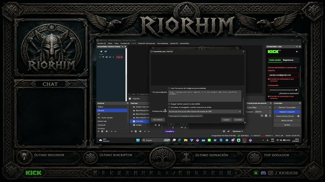Remove the selected source with the trash icon
325x182 pixels.
click(x=136, y=131)
